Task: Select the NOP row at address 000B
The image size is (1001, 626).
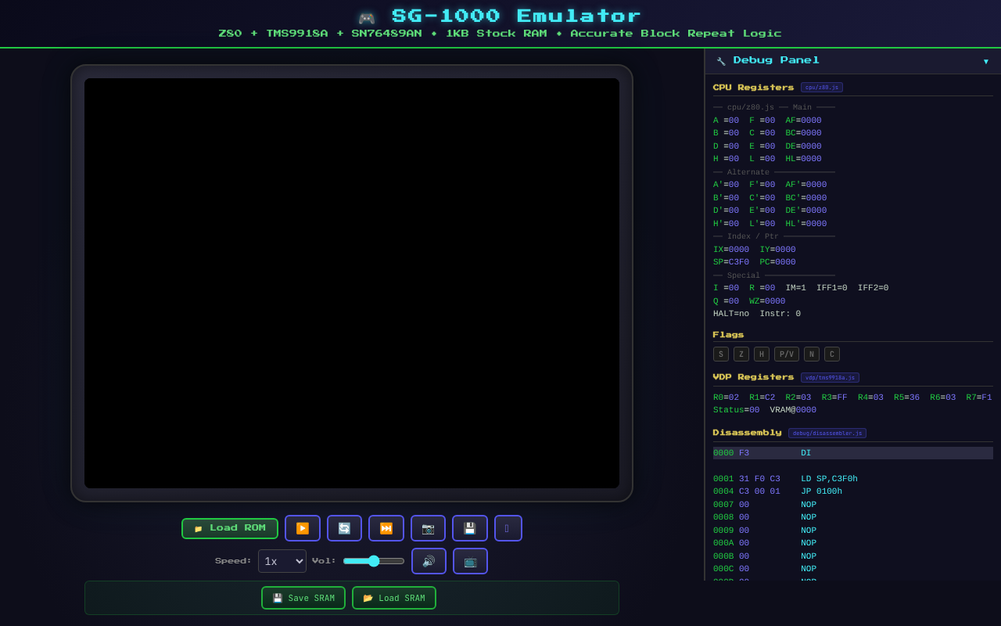Action: (x=853, y=556)
